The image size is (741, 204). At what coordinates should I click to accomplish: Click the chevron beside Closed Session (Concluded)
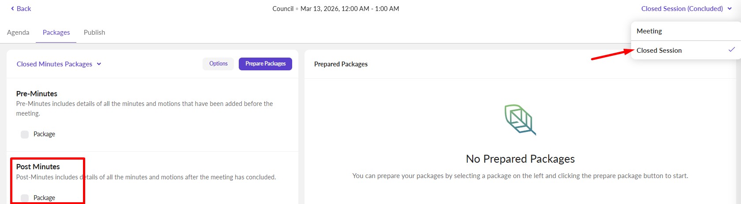[x=730, y=8]
